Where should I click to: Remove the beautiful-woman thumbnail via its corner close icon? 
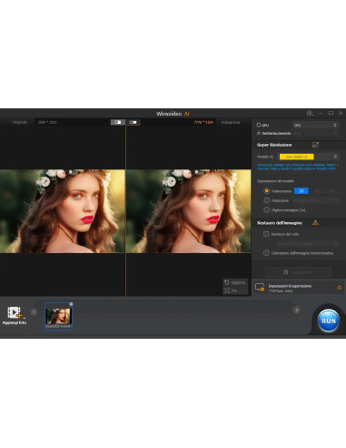tap(71, 304)
